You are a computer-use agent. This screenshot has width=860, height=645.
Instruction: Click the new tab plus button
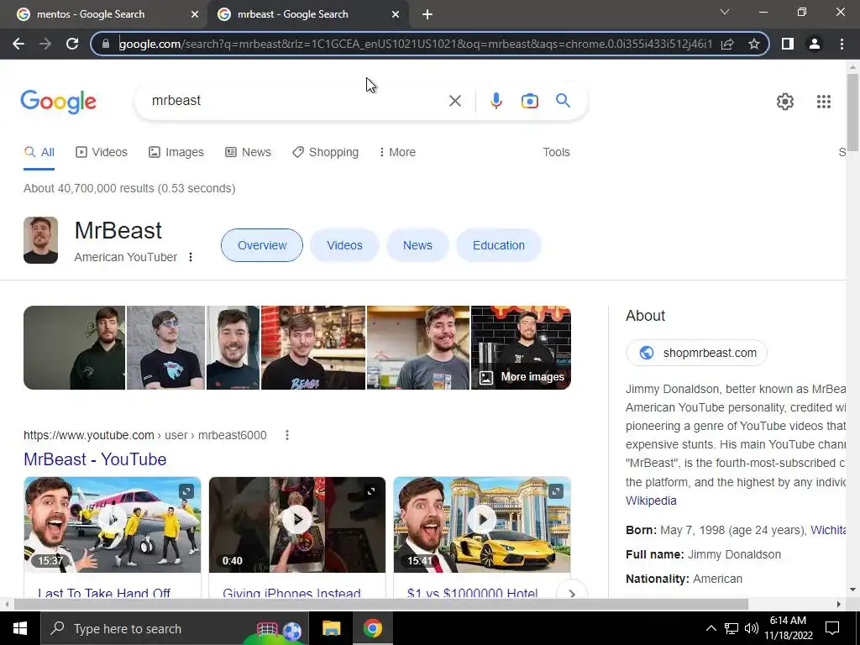(427, 14)
